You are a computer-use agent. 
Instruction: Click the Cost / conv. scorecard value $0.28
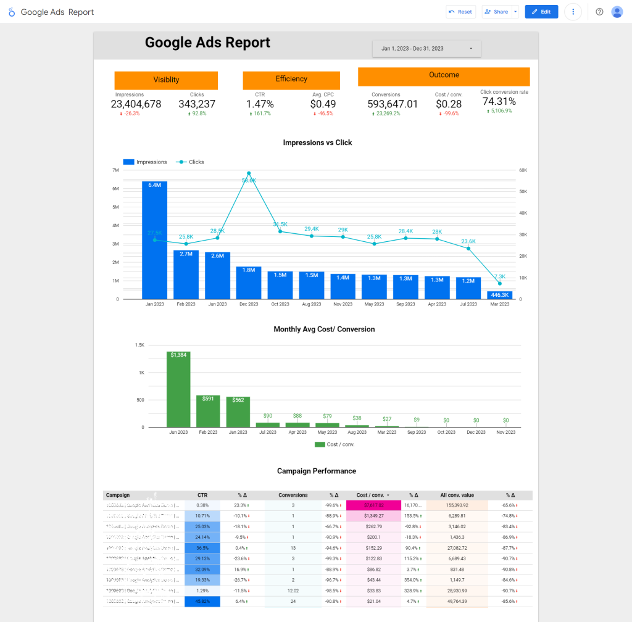pyautogui.click(x=449, y=104)
